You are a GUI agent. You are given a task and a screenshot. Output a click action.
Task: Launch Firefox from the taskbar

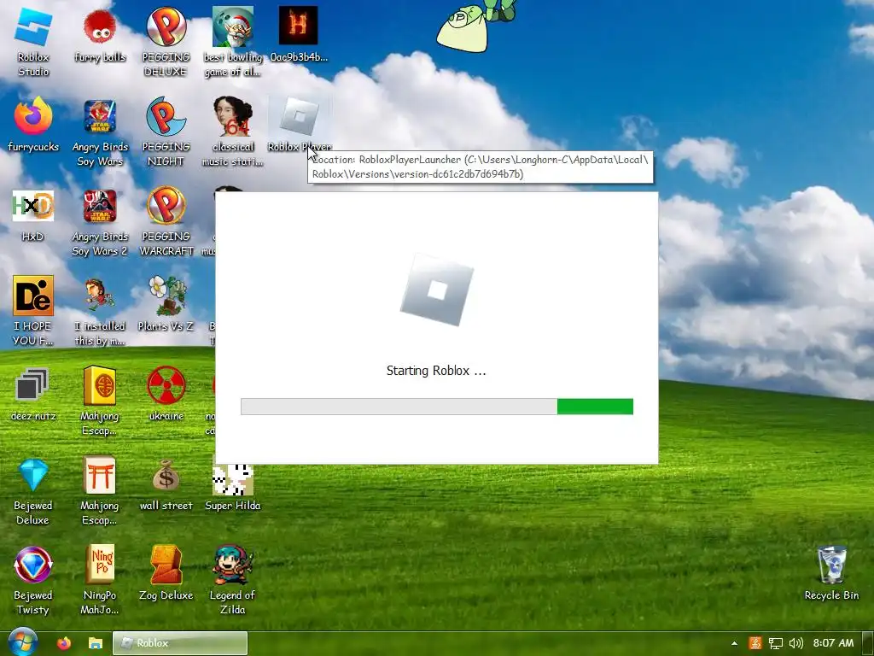(x=63, y=643)
